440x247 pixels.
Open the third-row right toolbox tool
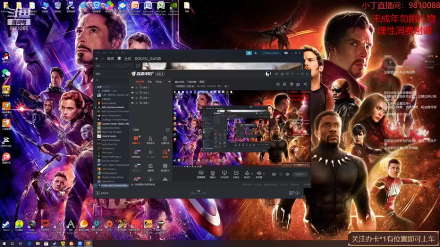165,167
